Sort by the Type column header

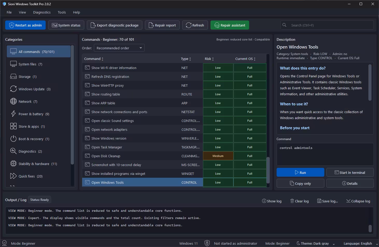click(186, 59)
